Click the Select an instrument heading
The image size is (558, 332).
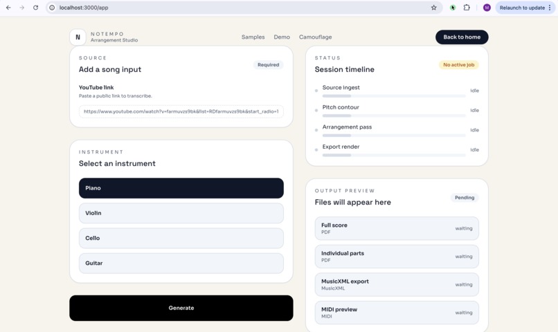117,163
